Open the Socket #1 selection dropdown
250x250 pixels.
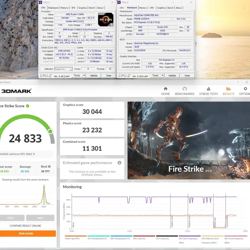click(x=63, y=69)
